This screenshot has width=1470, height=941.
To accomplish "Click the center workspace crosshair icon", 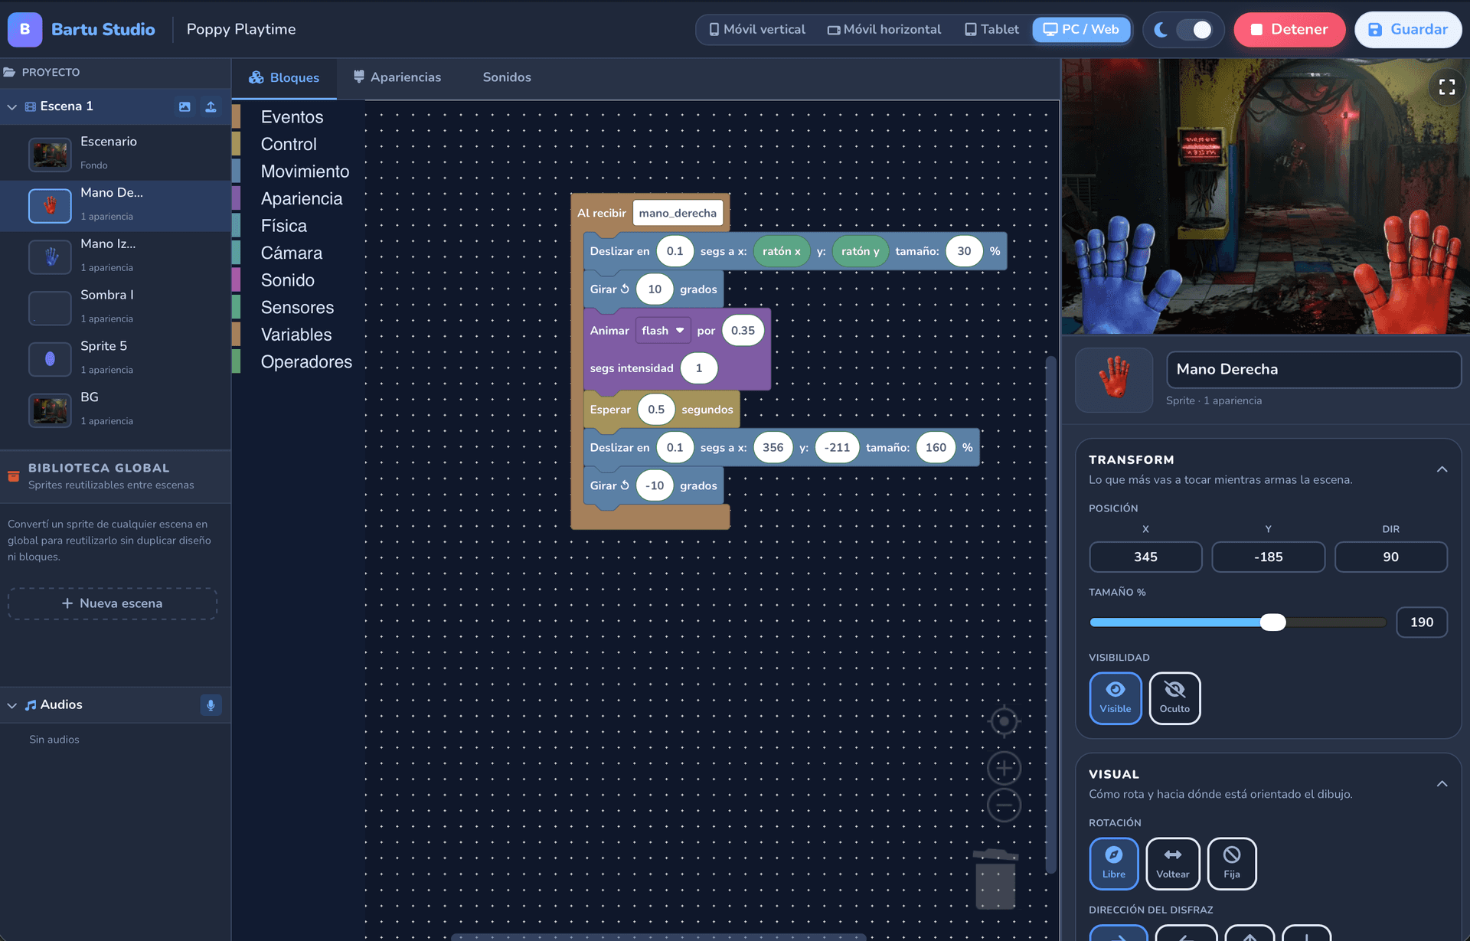I will click(1004, 720).
